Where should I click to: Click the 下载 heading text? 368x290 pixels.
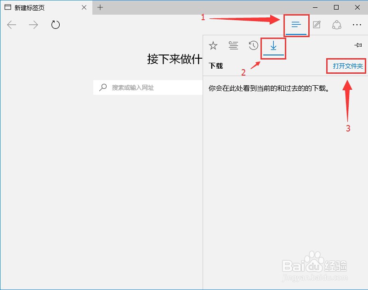coord(215,66)
